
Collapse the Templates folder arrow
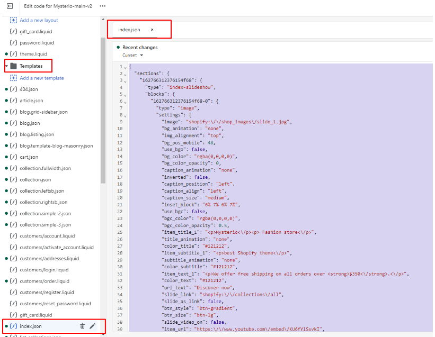click(6, 66)
